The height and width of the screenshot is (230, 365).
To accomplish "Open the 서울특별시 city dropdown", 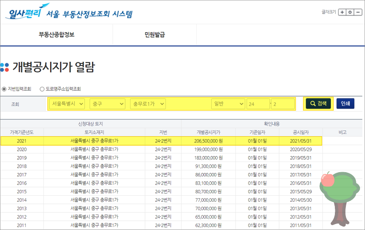I will tap(67, 104).
